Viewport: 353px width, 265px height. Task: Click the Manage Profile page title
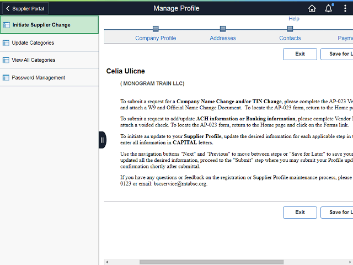pos(176,8)
